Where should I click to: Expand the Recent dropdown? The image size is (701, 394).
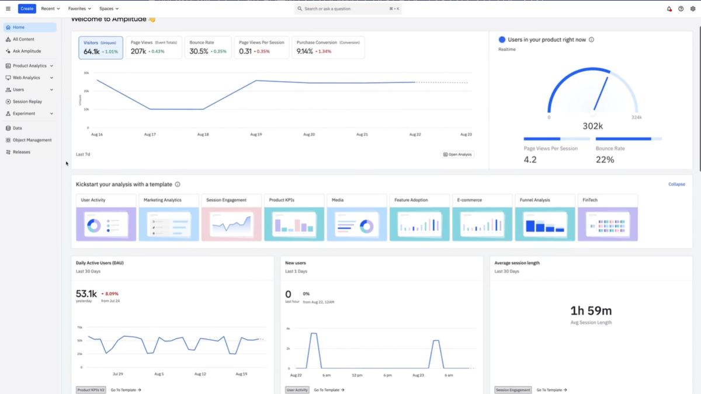coord(50,9)
